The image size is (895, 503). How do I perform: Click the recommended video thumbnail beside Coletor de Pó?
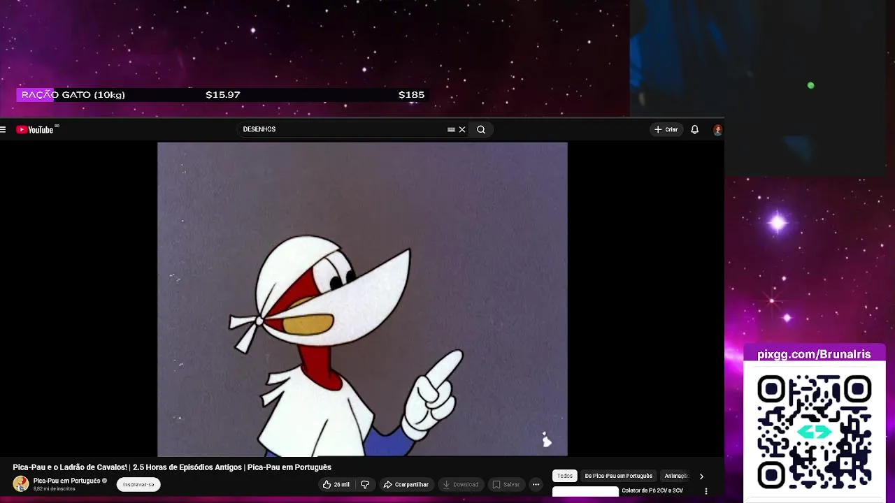(x=585, y=492)
